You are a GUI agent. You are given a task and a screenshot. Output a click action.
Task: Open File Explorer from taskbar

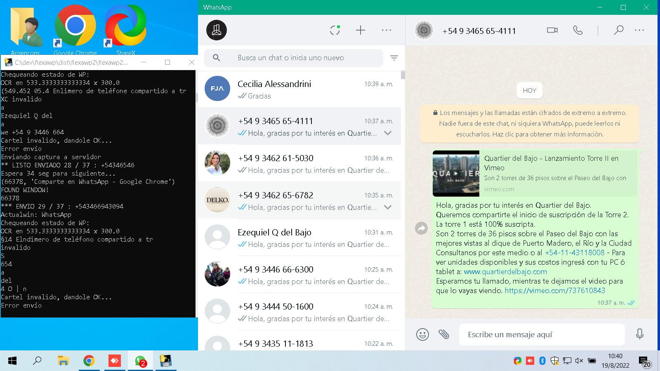coord(63,361)
